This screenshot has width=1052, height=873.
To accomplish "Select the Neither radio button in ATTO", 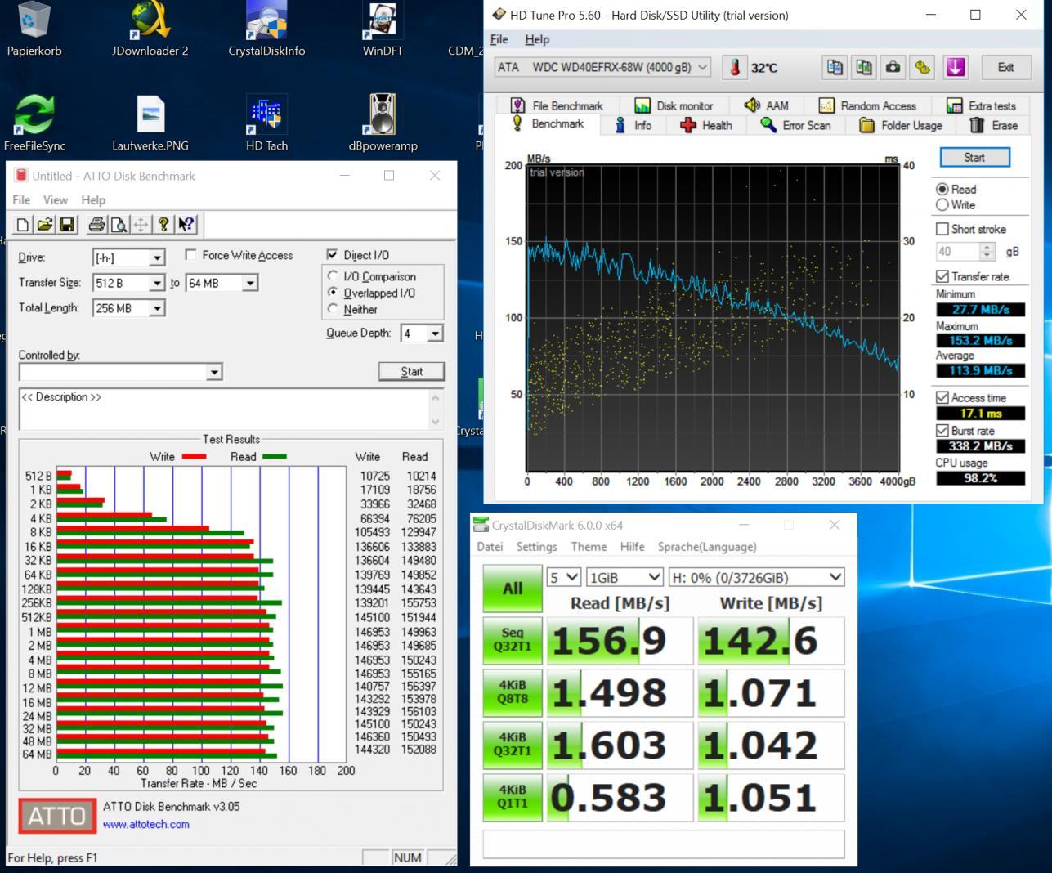I will [x=333, y=309].
